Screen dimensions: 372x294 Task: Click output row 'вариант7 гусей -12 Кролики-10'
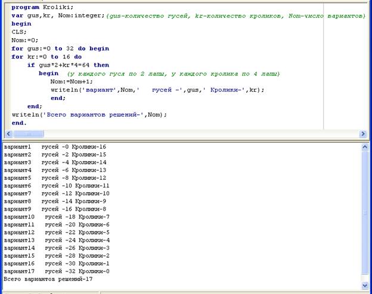(57, 193)
